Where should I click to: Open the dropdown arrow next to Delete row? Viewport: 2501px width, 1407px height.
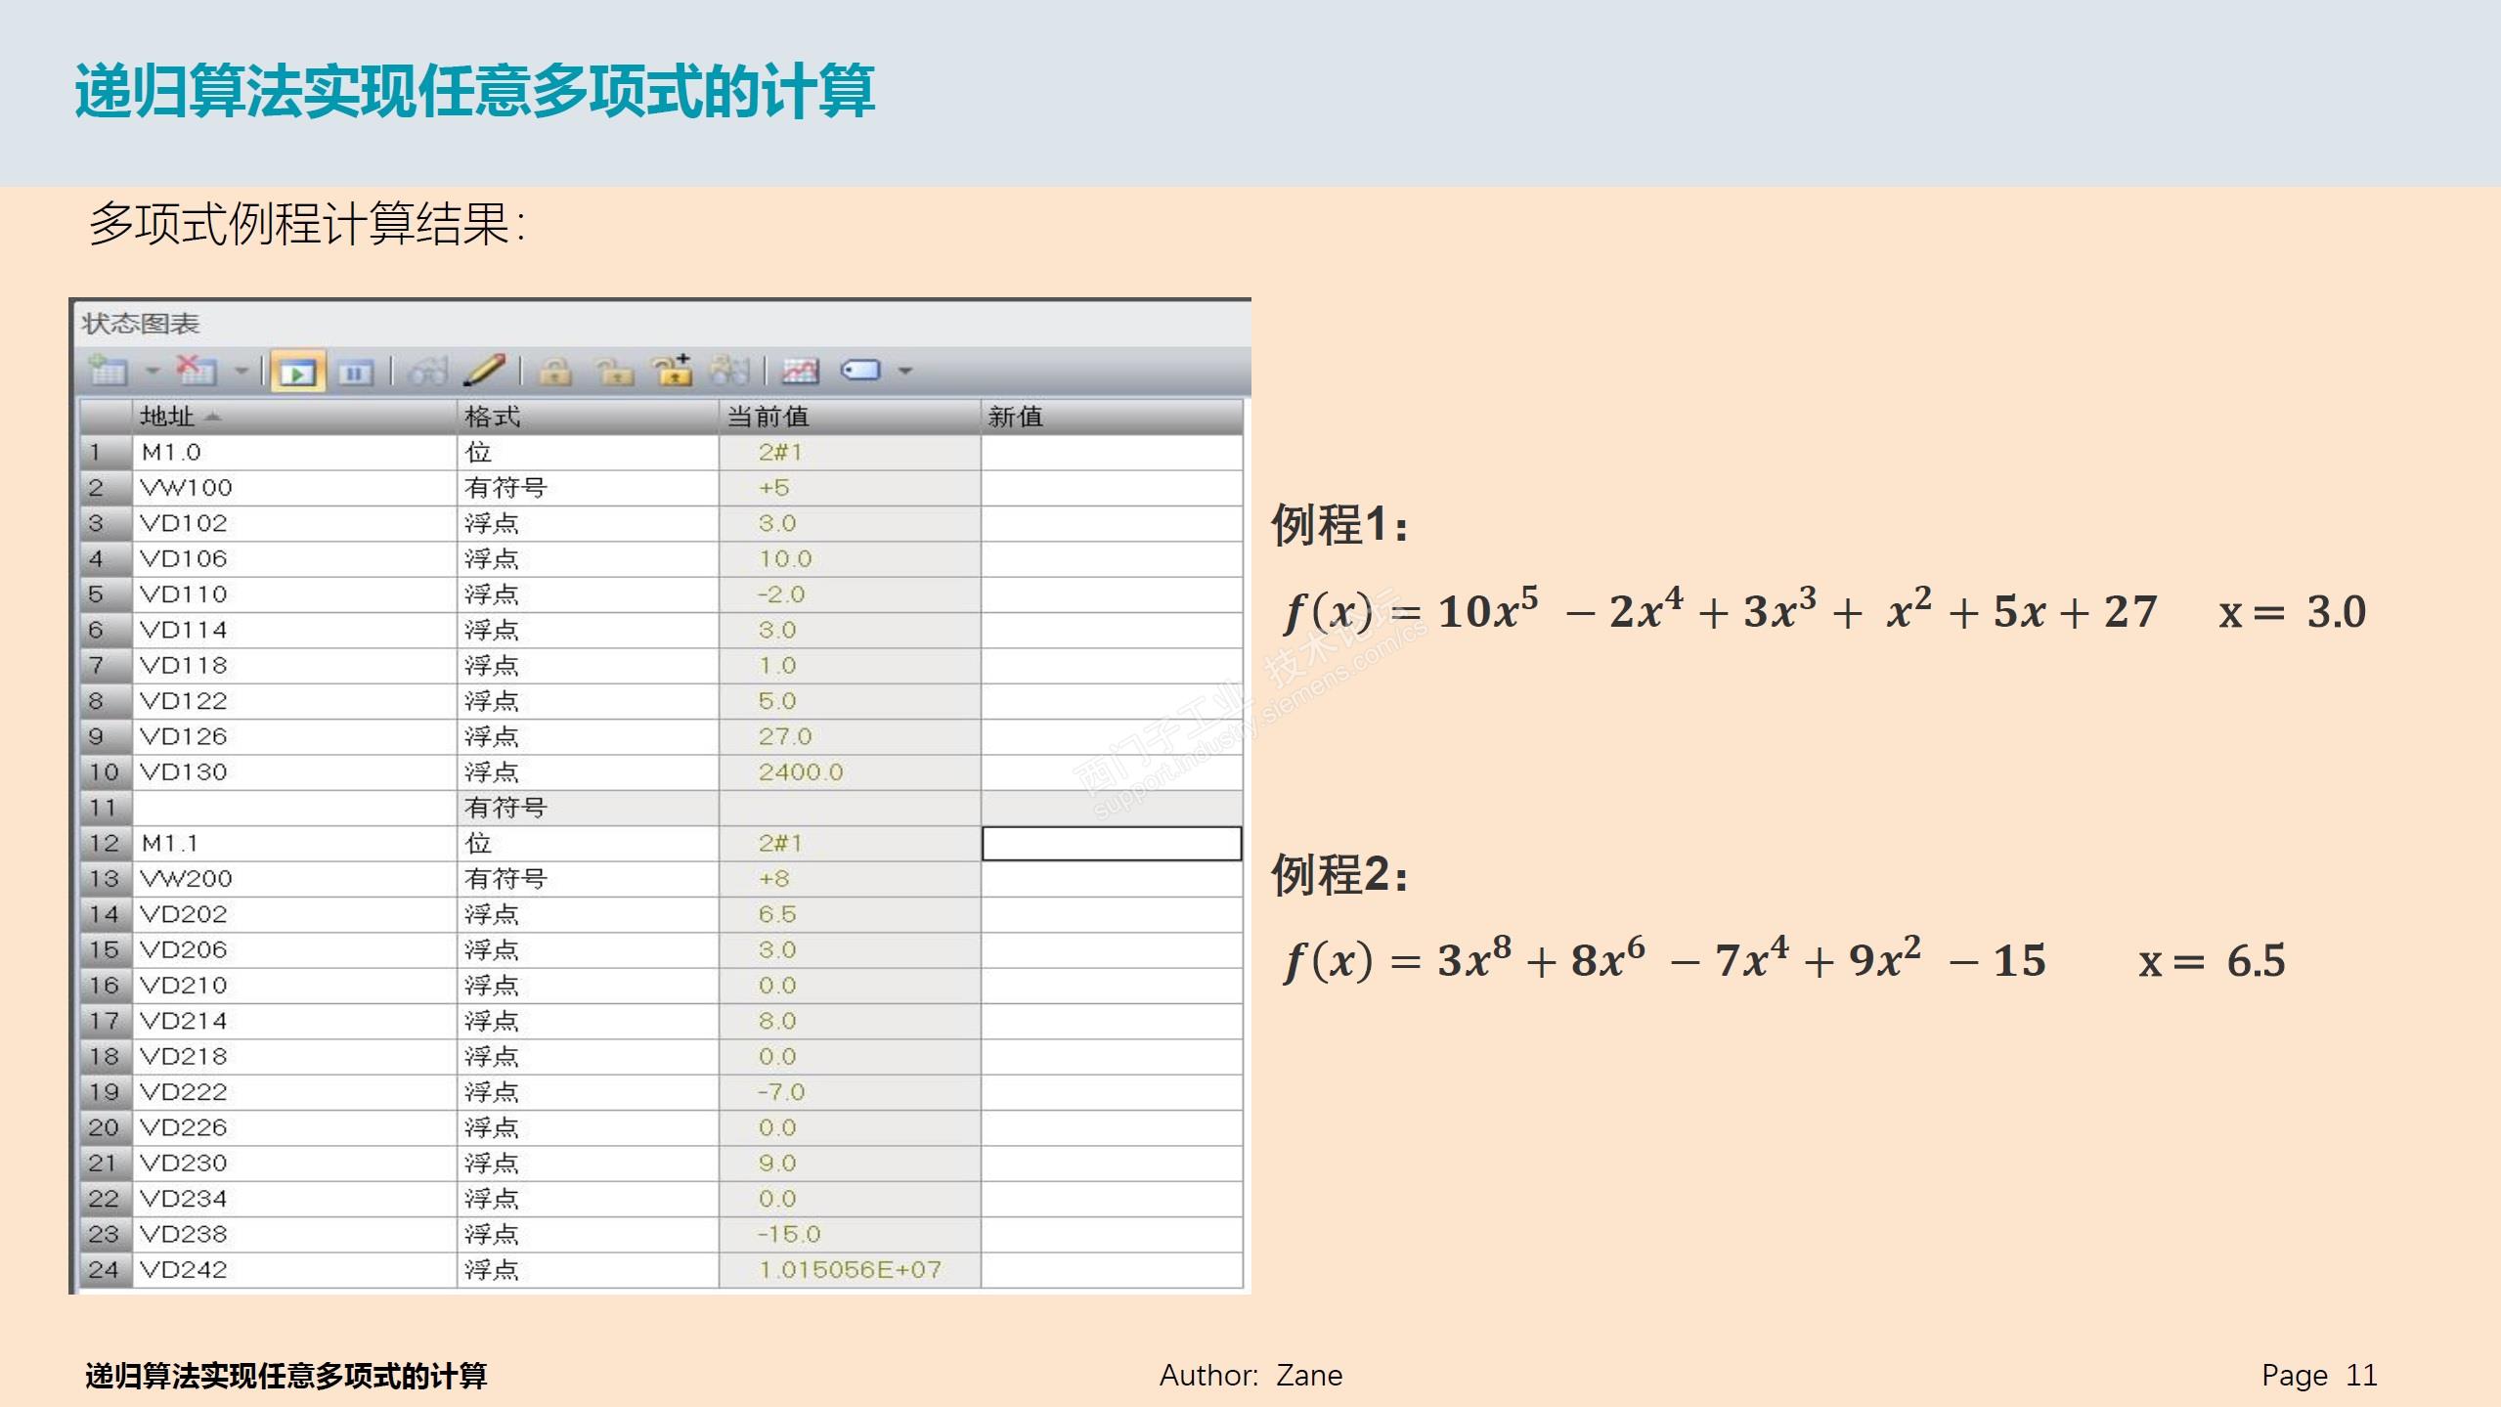tap(241, 372)
